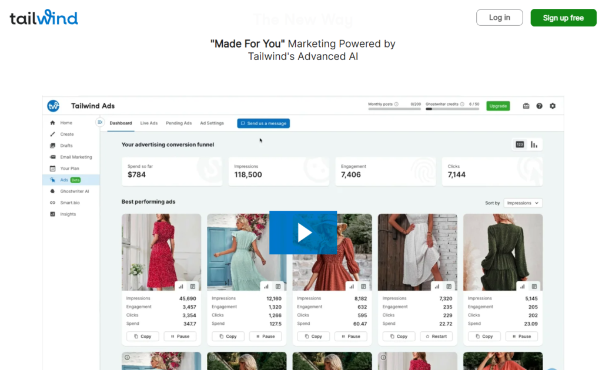Viewport: 602px width, 370px height.
Task: Click the Tailwind logo
Action: [44, 18]
